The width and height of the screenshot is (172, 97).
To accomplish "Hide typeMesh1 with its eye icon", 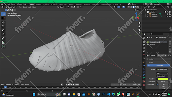I will coord(167,16).
